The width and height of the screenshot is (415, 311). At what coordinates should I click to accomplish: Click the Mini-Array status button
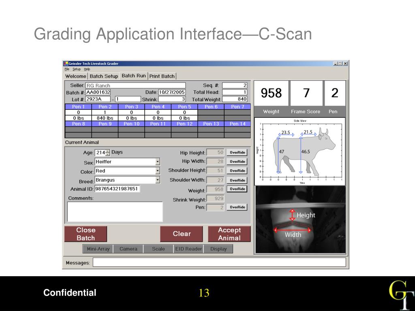pos(98,249)
